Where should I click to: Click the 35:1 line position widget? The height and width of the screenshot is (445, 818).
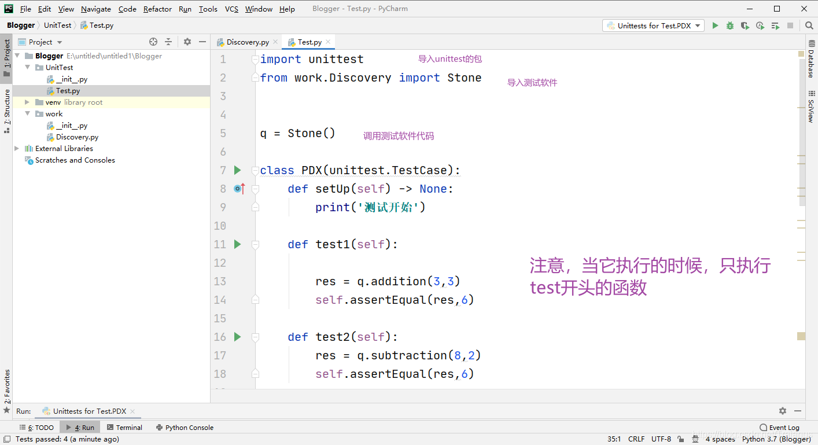click(x=614, y=439)
